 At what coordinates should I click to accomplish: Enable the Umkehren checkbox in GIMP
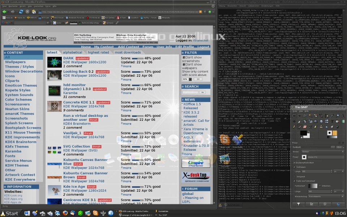[320, 186]
